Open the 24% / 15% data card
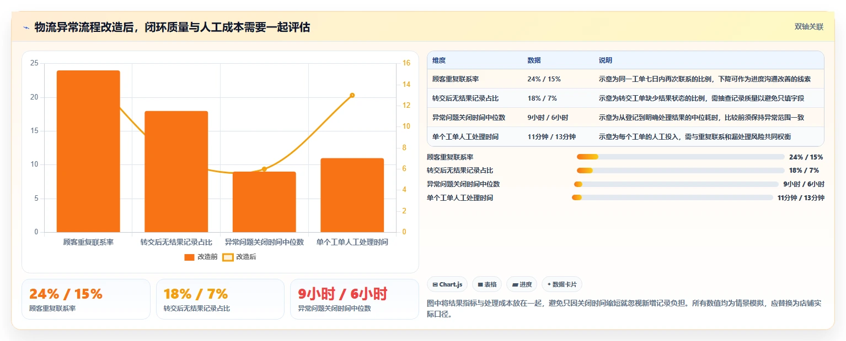Screen dimensions: 846x341 86,299
